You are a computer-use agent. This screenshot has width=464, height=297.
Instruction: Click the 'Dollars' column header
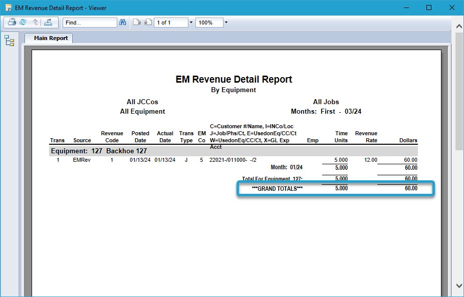[x=408, y=141]
